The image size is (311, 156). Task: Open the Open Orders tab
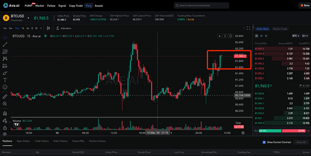tap(23, 141)
